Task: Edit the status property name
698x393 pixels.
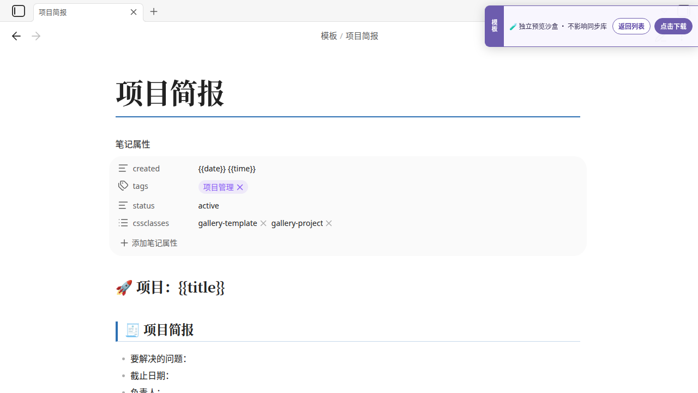Action: pyautogui.click(x=143, y=205)
